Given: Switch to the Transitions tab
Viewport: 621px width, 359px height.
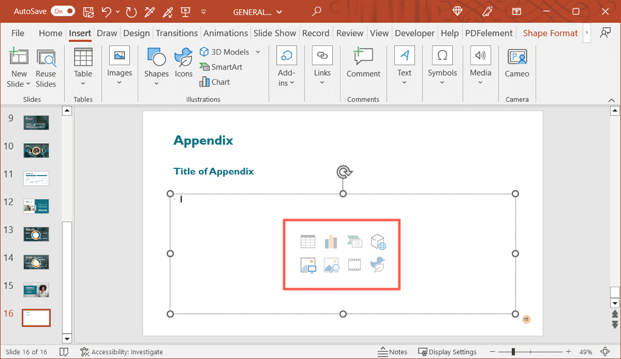Looking at the screenshot, I should 176,33.
